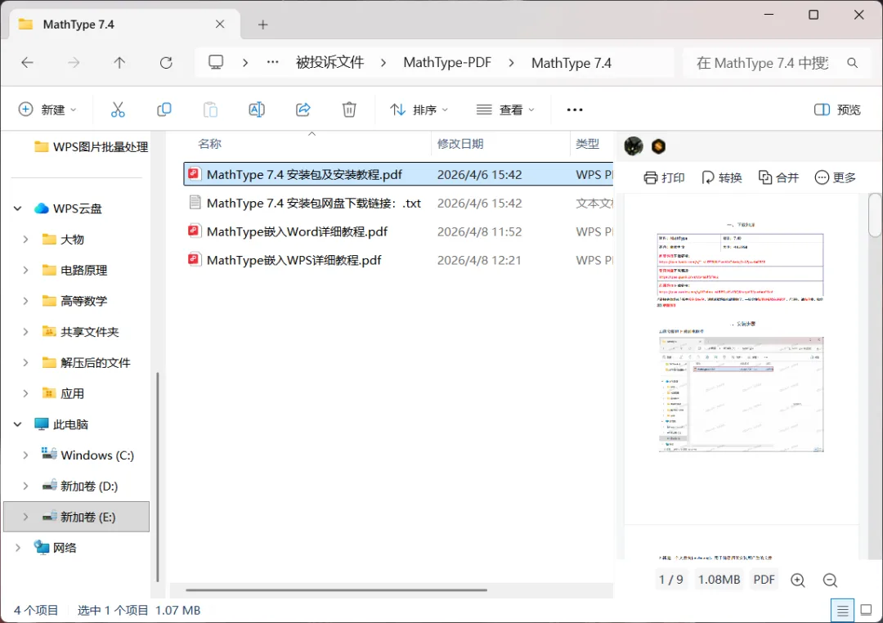Go back to the previous folder
Viewport: 883px width, 623px height.
pyautogui.click(x=27, y=62)
